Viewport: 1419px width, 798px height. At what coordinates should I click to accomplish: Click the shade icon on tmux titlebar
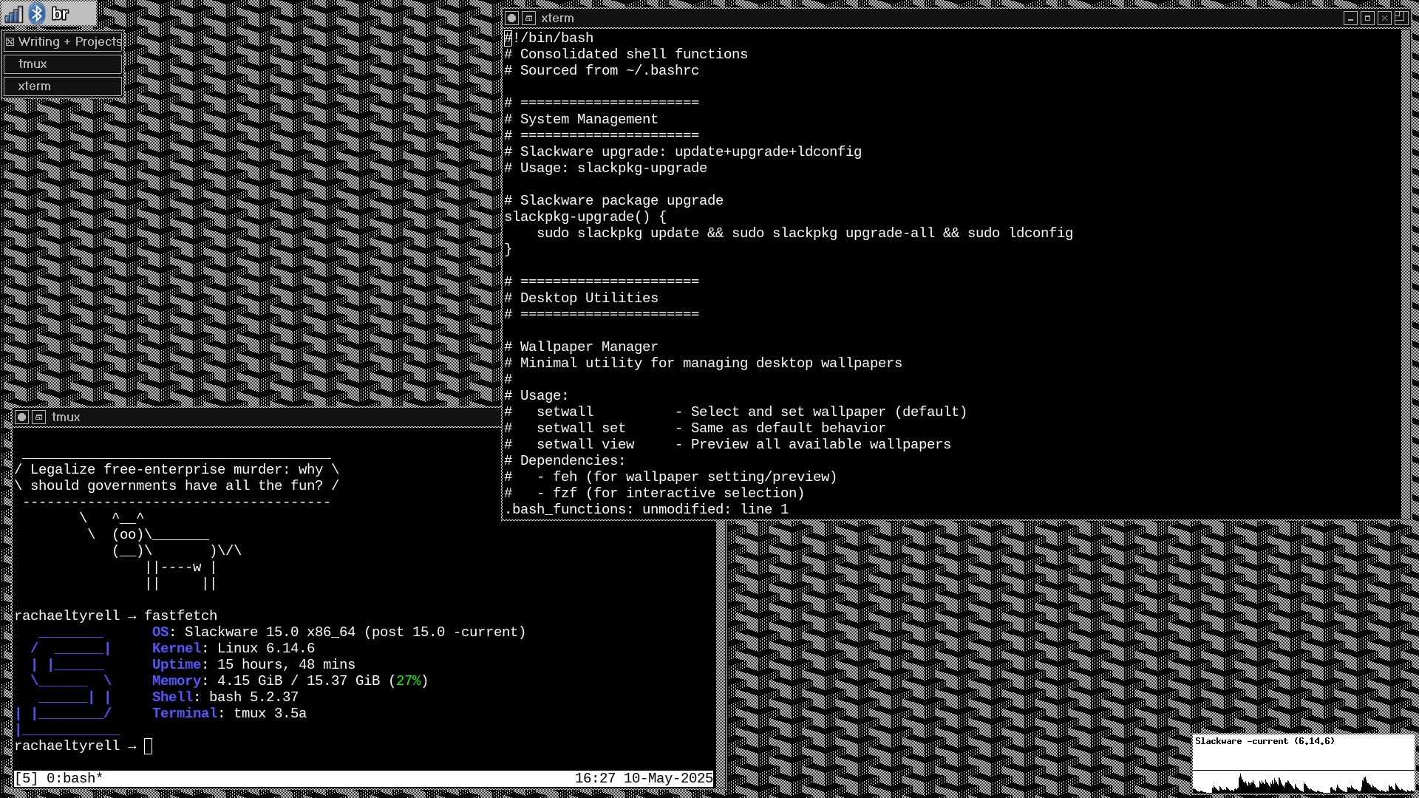39,417
